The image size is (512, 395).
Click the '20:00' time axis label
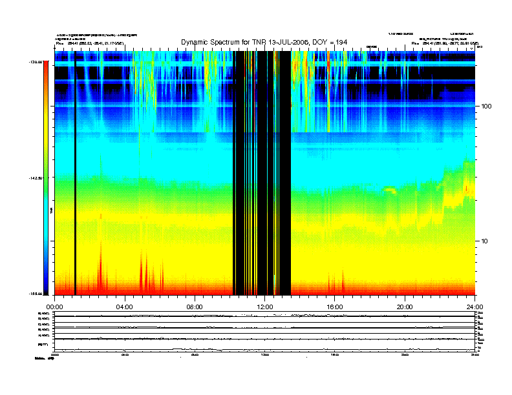tap(405, 307)
